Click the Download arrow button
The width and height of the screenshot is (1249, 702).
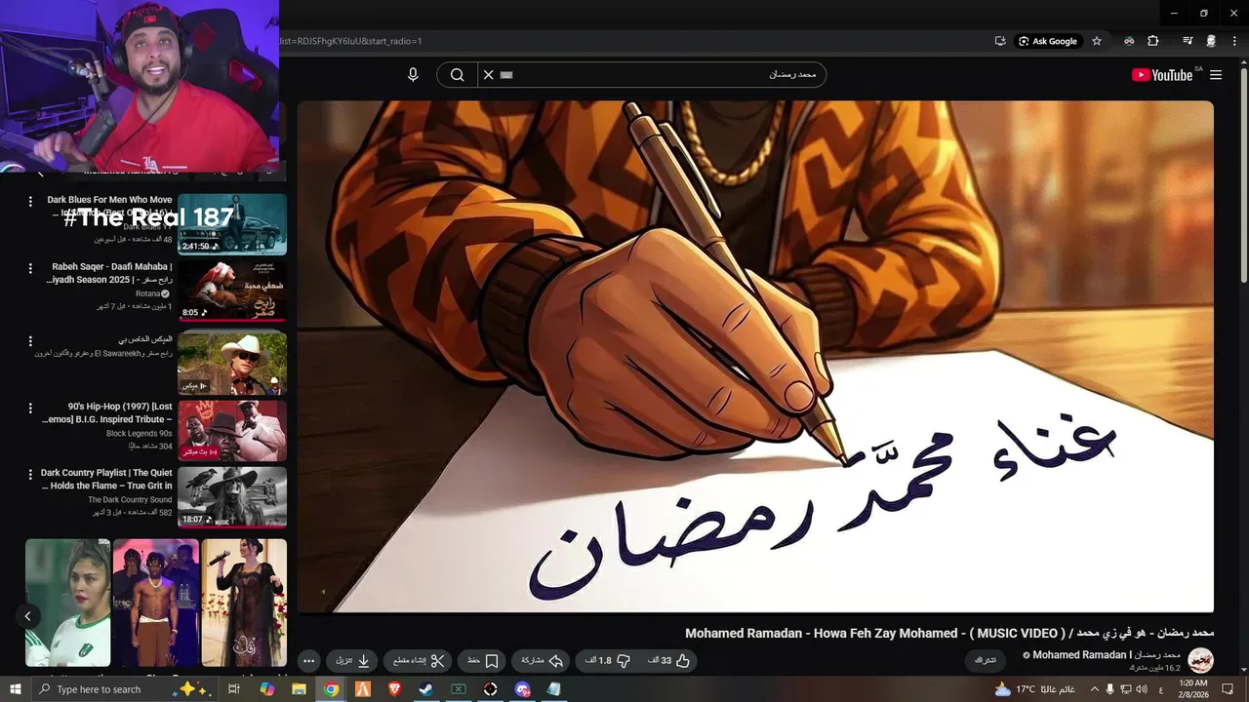(x=352, y=661)
